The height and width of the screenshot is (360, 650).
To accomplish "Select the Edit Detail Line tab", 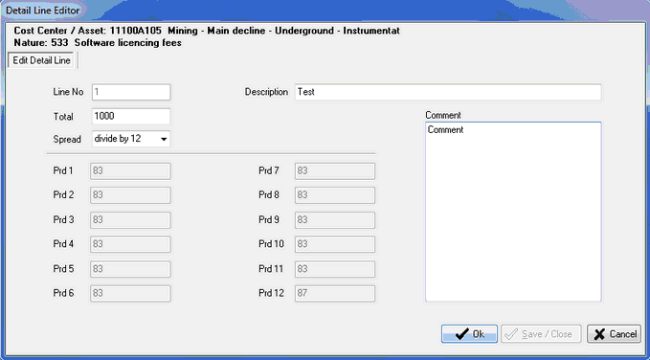I will pos(41,60).
